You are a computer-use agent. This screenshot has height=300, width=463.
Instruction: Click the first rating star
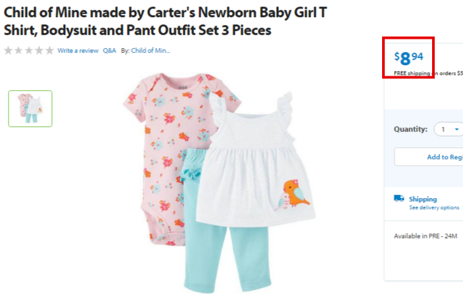coord(9,51)
